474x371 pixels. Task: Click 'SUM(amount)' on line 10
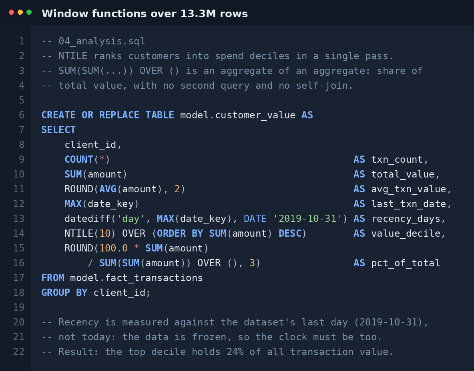coord(96,174)
